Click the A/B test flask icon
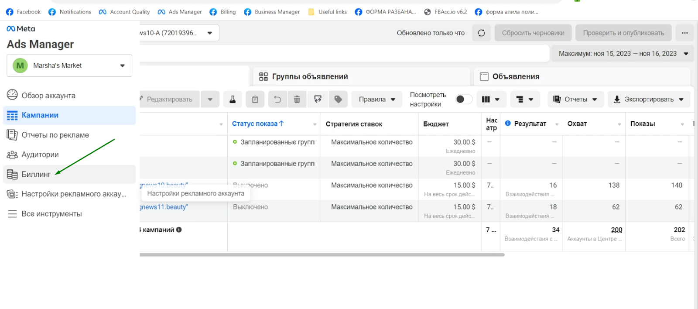Screen dimensions: 698x309 [233, 99]
